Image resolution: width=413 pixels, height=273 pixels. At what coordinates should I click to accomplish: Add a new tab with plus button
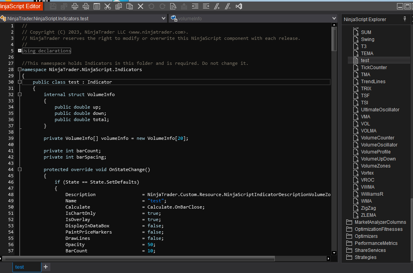(x=46, y=267)
